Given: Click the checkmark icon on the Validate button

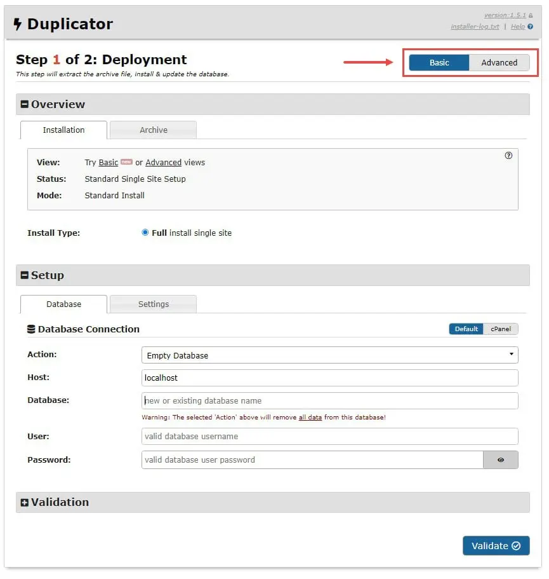Looking at the screenshot, I should 516,546.
